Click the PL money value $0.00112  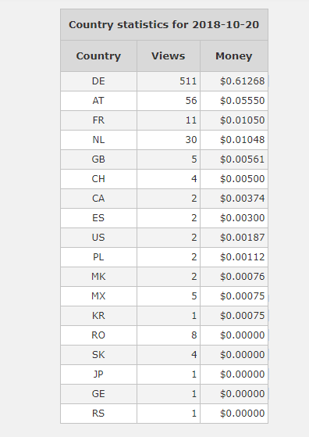click(x=242, y=256)
